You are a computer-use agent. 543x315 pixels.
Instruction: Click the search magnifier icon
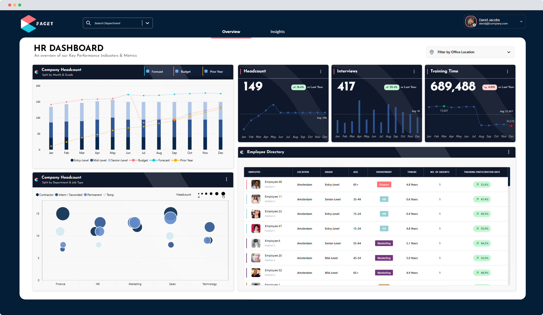click(x=88, y=23)
